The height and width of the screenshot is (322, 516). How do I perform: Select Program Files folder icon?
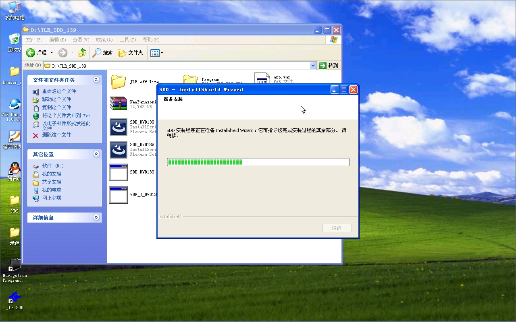tap(190, 79)
